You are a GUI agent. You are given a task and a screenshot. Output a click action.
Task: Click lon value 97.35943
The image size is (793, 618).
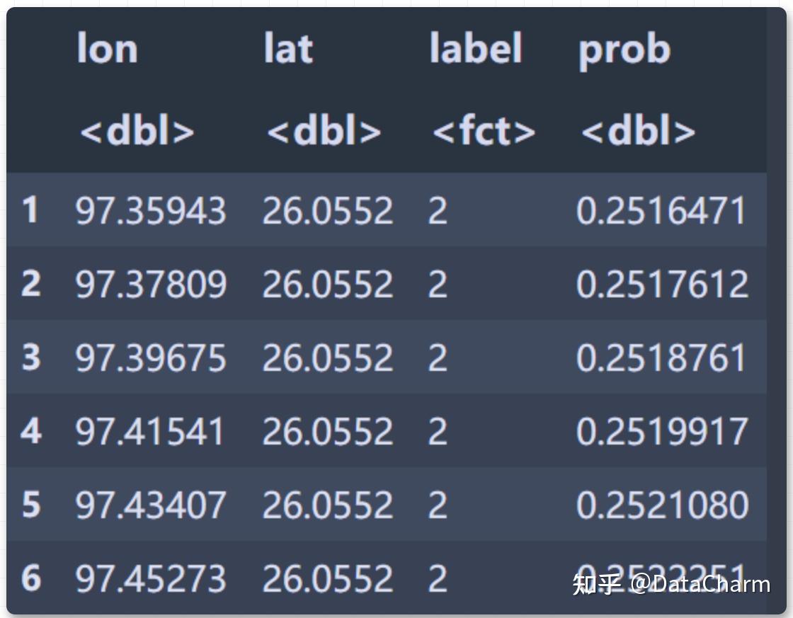[x=150, y=210]
